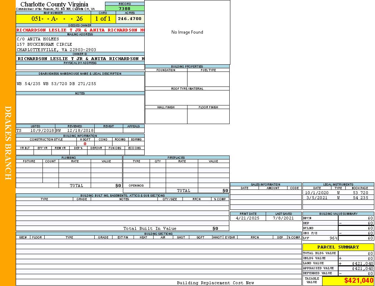The image size is (375, 286).
Task: Click the yellow Parcel Summary header
Action: pyautogui.click(x=338, y=247)
